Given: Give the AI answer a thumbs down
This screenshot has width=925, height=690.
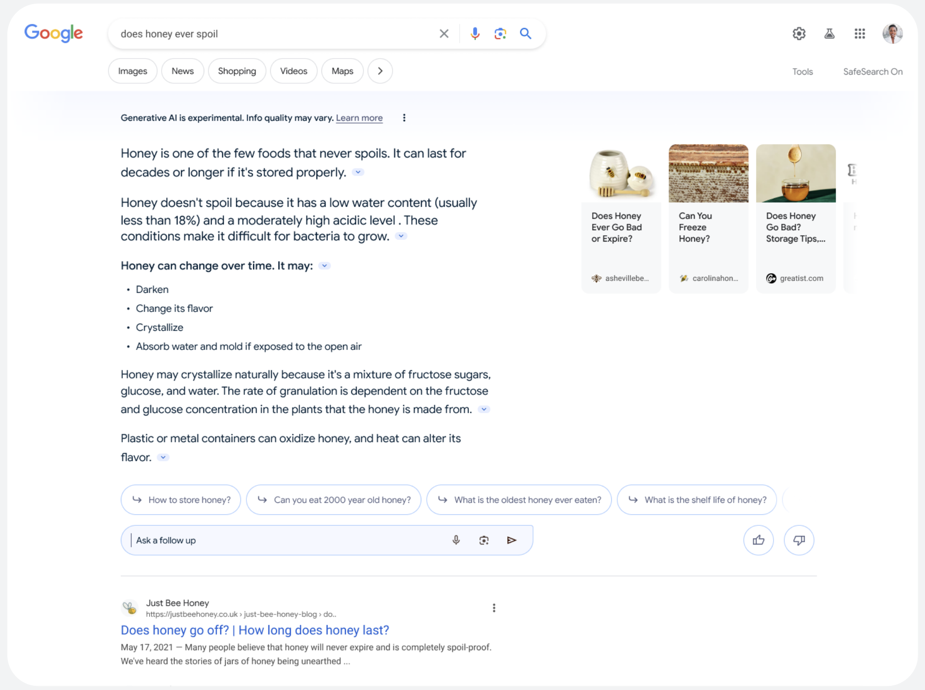Looking at the screenshot, I should coord(799,540).
